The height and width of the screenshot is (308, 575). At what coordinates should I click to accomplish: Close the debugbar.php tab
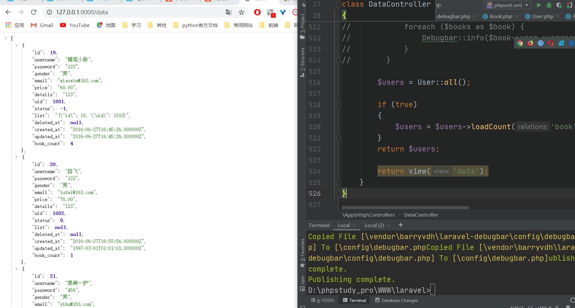coord(475,16)
